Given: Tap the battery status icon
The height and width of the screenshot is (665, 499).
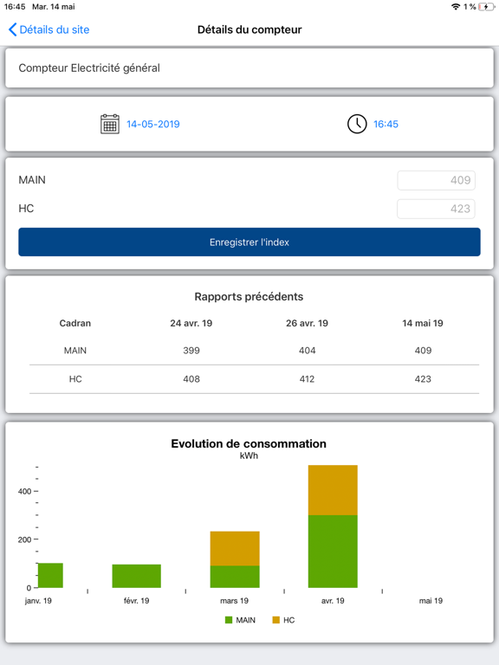Looking at the screenshot, I should (486, 7).
